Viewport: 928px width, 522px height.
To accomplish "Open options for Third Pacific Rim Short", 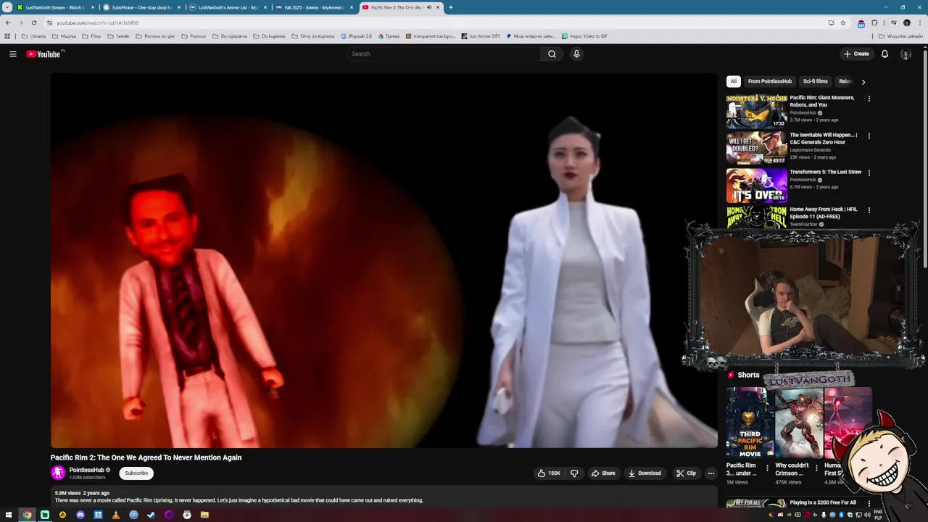I will click(767, 468).
